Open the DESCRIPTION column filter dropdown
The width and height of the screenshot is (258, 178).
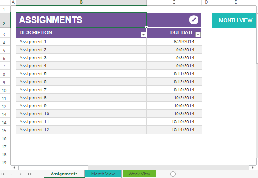(143, 34)
